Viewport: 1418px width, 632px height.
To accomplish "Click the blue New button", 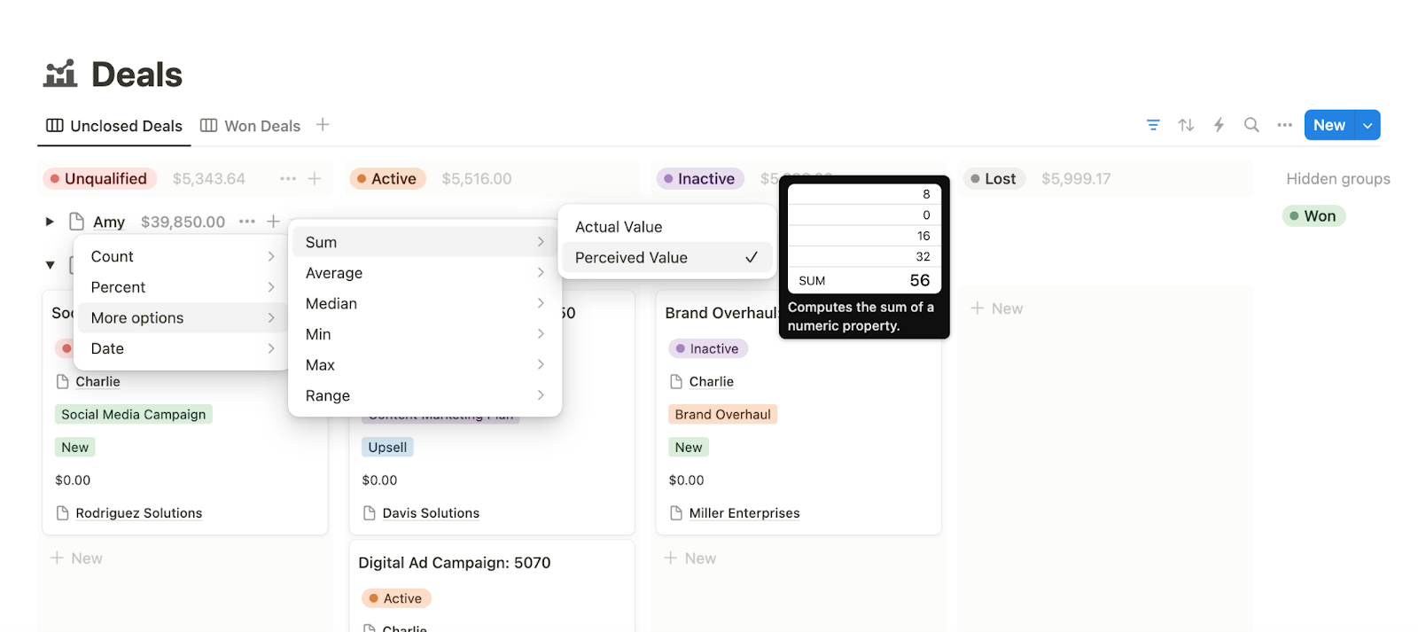I will 1330,125.
